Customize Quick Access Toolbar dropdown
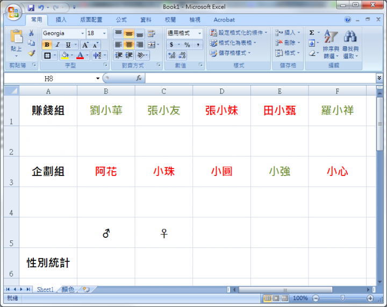387x307 pixels. point(74,8)
